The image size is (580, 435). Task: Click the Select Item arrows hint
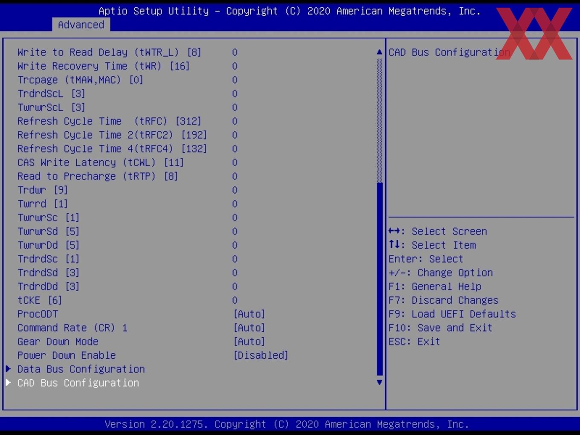[x=432, y=245]
